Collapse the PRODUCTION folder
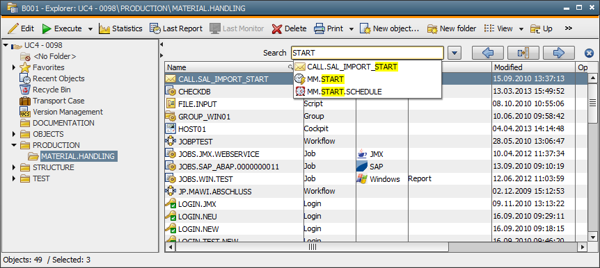The height and width of the screenshot is (268, 600). click(14, 145)
